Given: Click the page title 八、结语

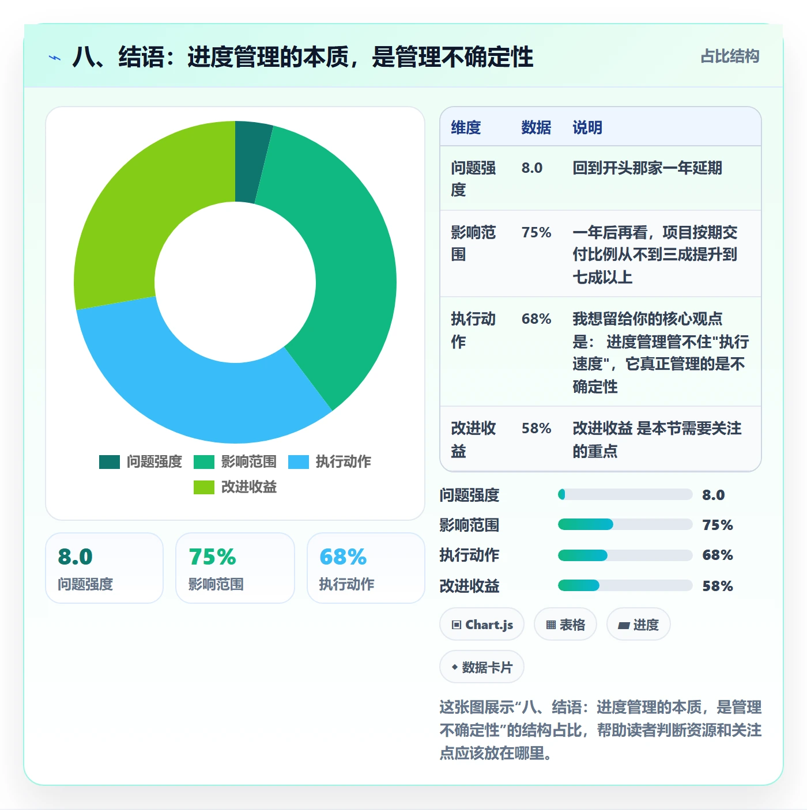Looking at the screenshot, I should pos(303,57).
